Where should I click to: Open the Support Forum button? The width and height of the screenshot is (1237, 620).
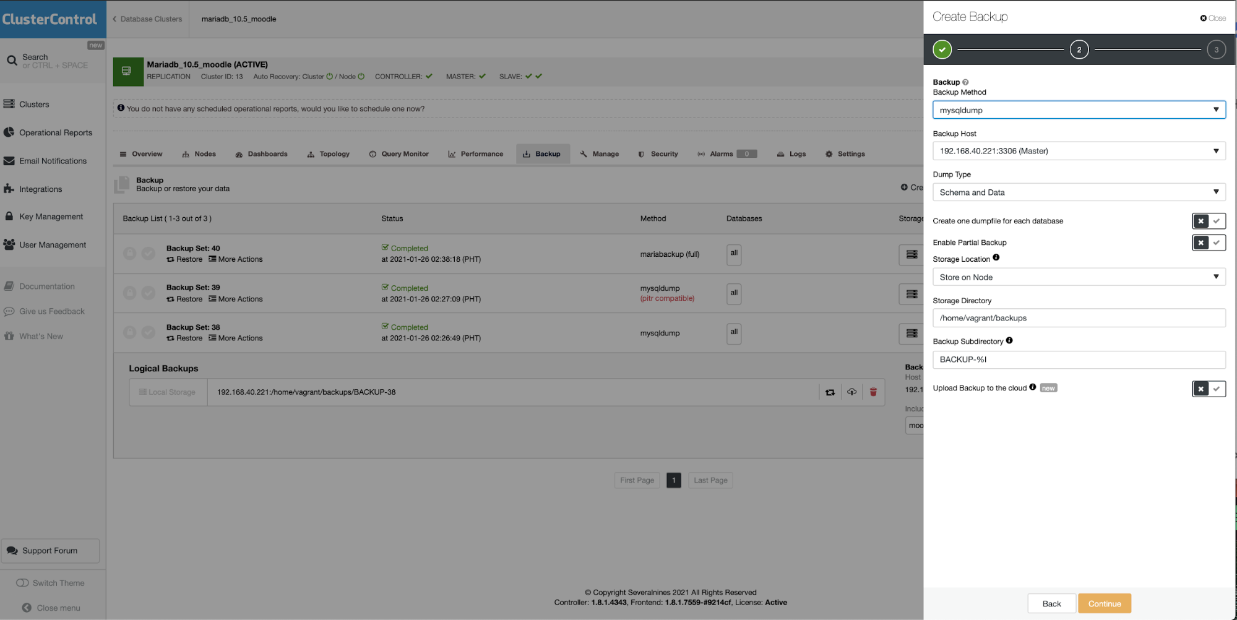(x=50, y=551)
